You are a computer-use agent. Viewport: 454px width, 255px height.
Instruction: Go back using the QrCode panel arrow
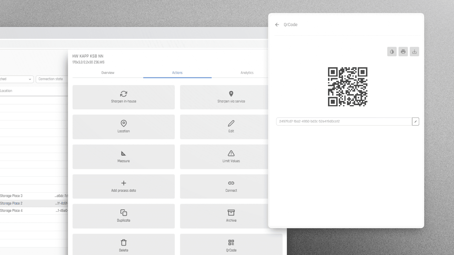277,25
